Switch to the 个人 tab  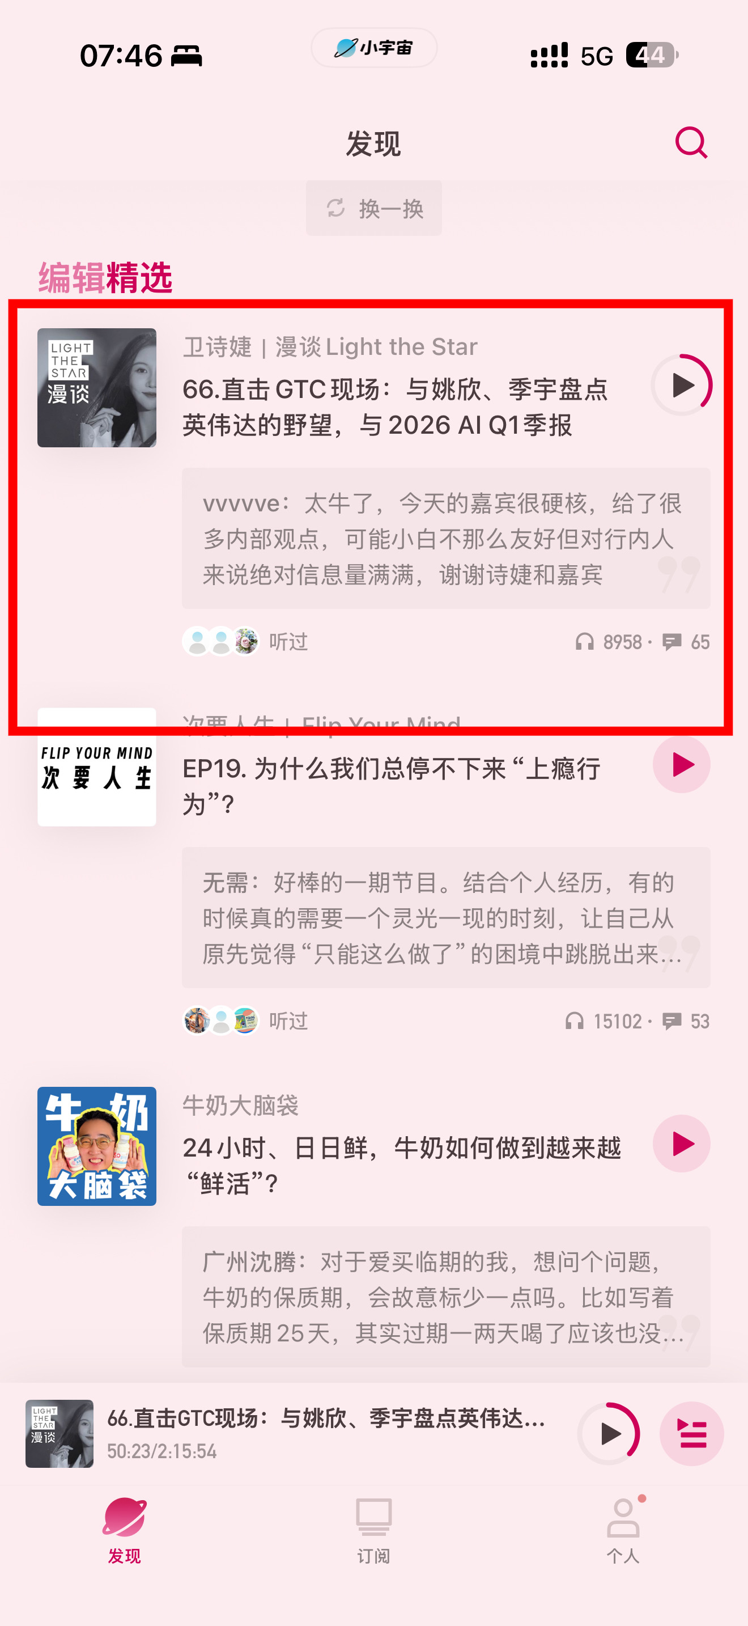623,1530
